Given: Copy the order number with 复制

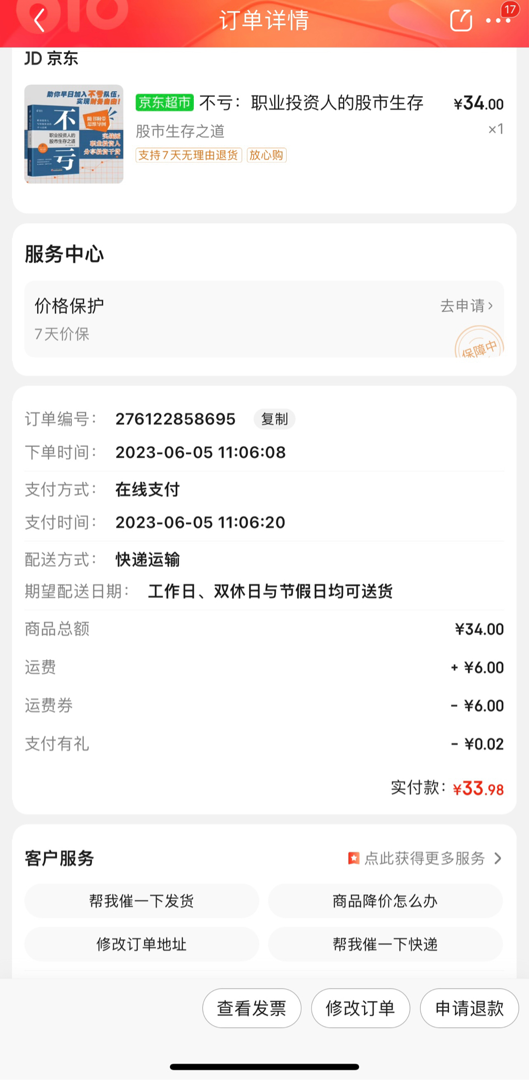Looking at the screenshot, I should coord(274,419).
